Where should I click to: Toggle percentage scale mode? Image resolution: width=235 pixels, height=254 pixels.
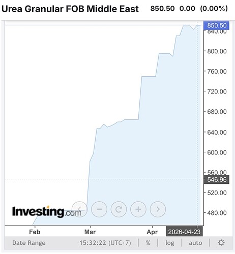148,243
